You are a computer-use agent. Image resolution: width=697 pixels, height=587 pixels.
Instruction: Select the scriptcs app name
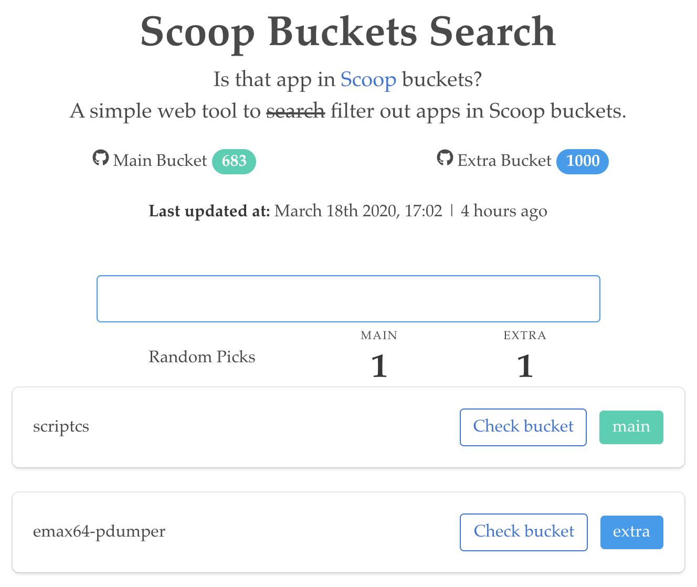pyautogui.click(x=61, y=427)
